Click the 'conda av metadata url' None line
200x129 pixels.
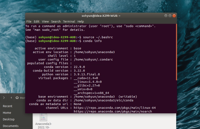click(x=55, y=104)
